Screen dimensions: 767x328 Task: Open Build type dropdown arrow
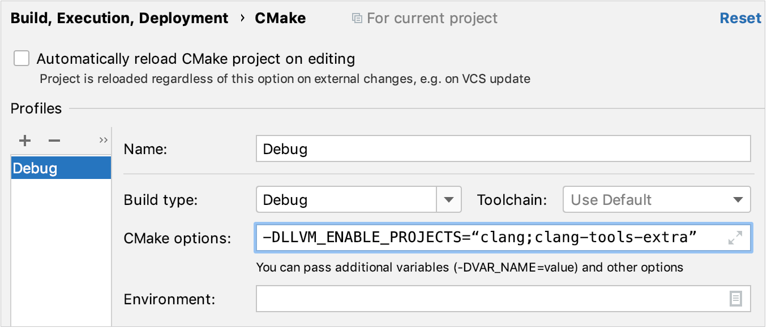pyautogui.click(x=449, y=200)
